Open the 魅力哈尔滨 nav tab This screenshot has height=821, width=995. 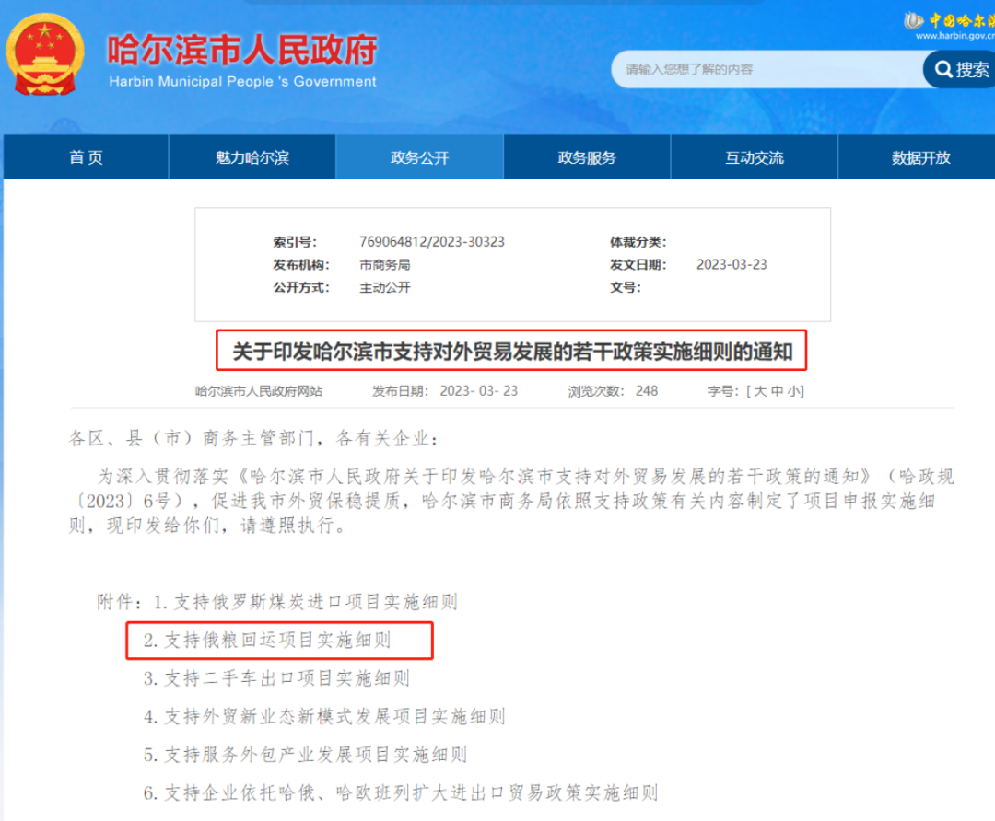[252, 157]
